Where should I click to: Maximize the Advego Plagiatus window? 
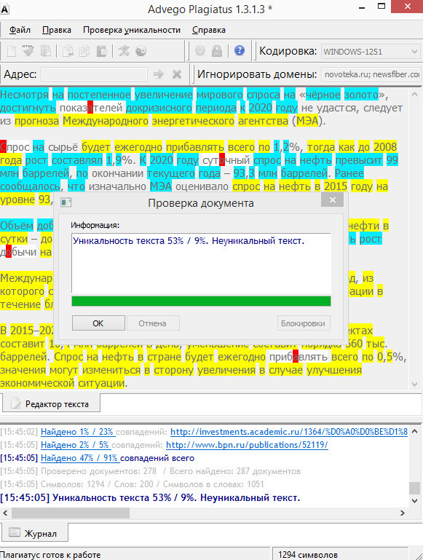(x=382, y=7)
